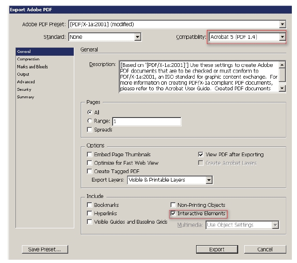Enable the Spreads checkbox
The height and width of the screenshot is (263, 297).
click(x=90, y=130)
